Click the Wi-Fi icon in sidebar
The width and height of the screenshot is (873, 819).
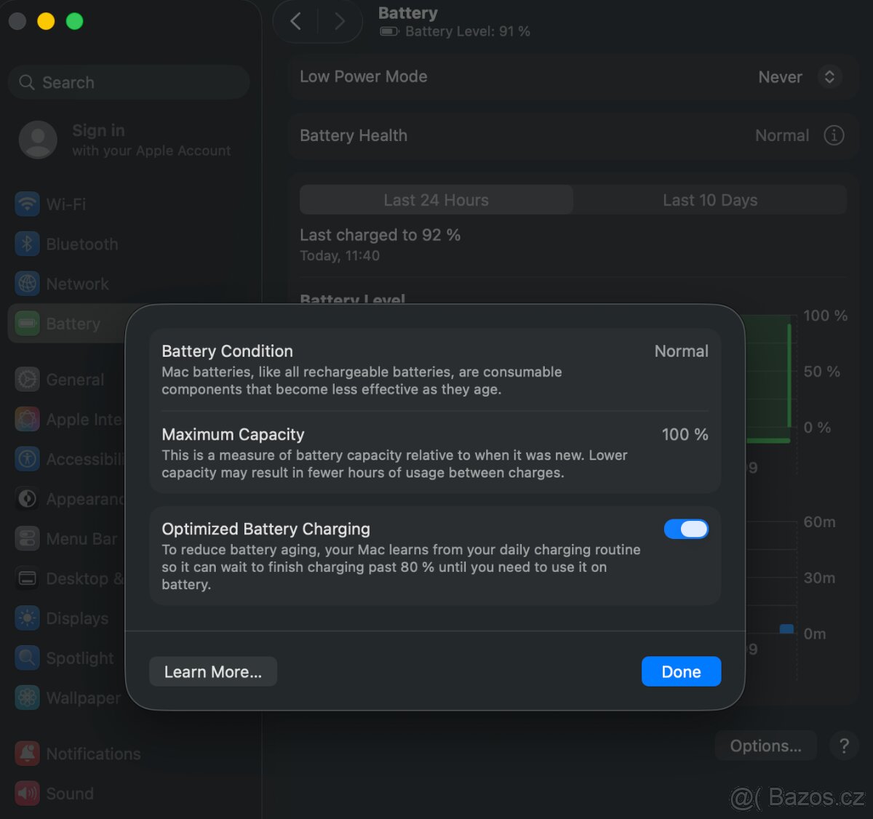pyautogui.click(x=28, y=204)
